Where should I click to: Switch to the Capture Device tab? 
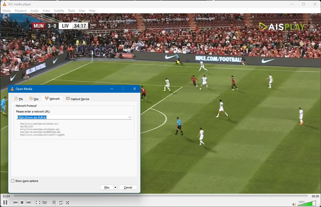point(78,99)
